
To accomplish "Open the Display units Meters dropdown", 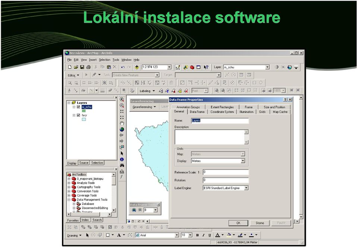I will pos(243,161).
